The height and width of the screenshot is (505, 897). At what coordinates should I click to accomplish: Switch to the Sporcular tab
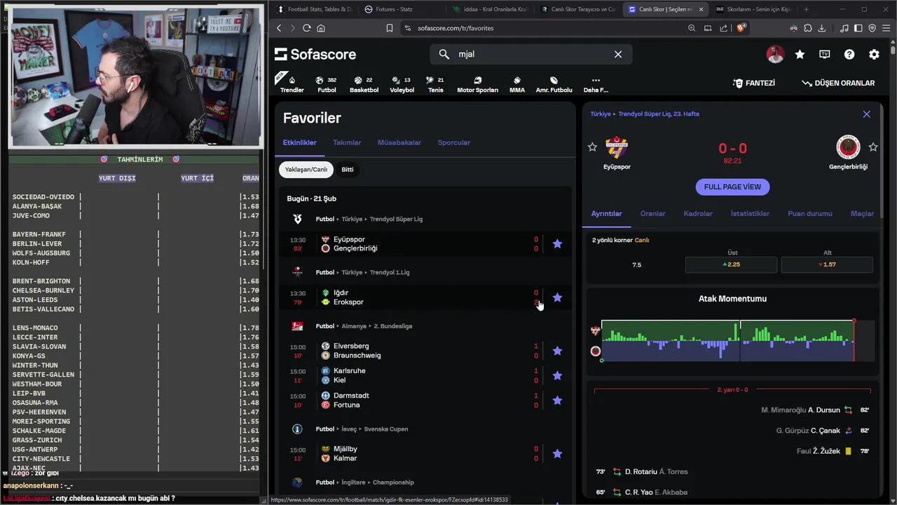pos(454,142)
